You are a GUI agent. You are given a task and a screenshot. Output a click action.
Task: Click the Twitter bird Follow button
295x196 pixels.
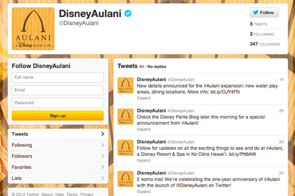tap(264, 13)
